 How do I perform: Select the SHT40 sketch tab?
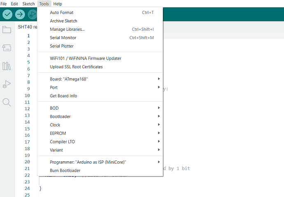click(27, 27)
